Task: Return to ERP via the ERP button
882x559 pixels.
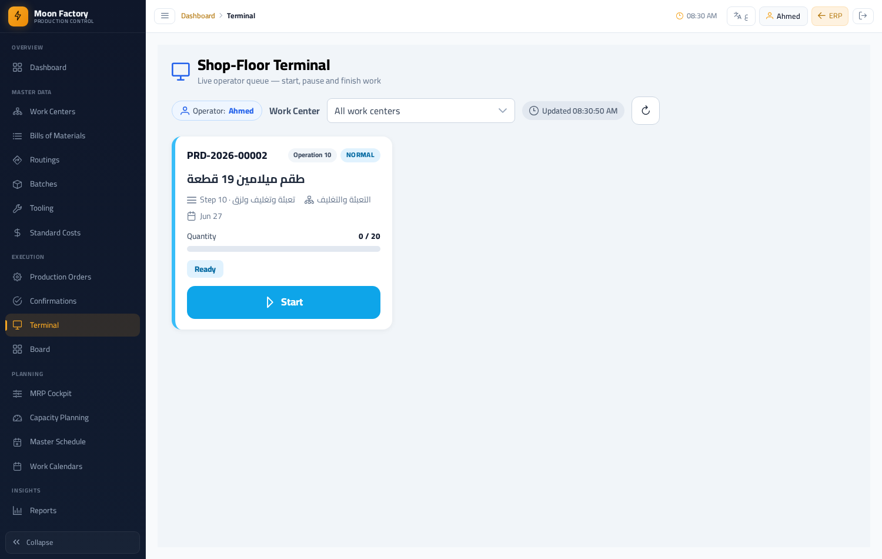Action: click(830, 16)
